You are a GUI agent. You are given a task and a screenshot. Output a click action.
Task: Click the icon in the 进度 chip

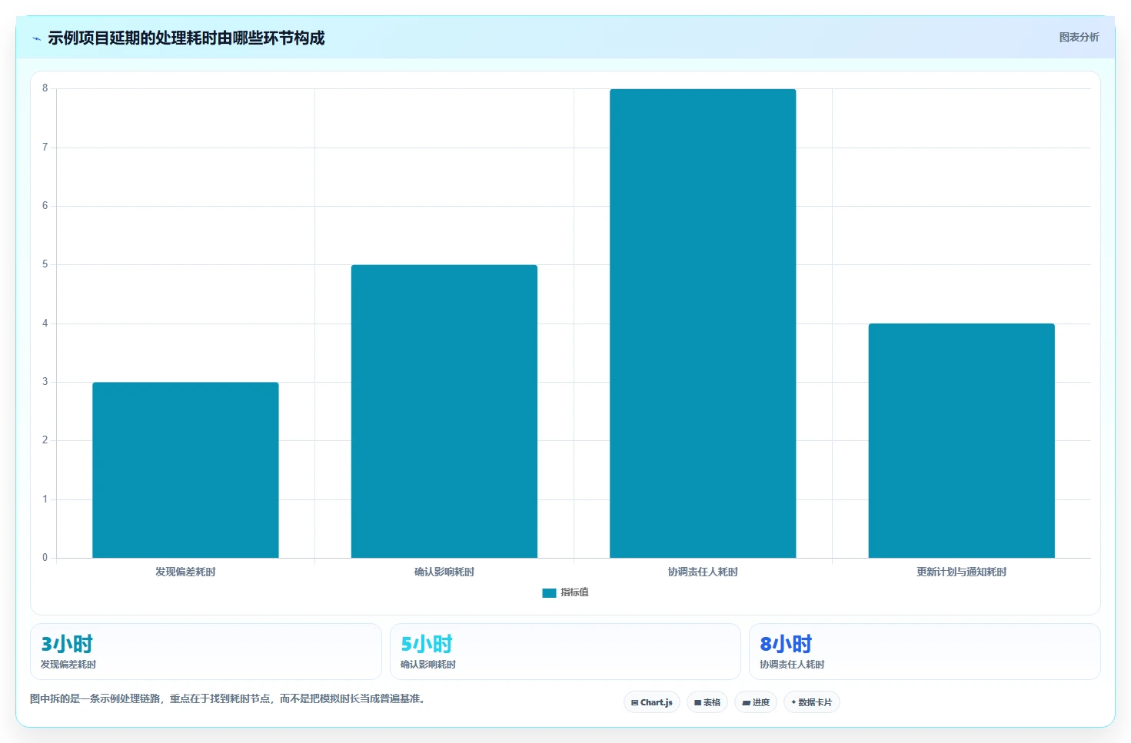point(746,703)
